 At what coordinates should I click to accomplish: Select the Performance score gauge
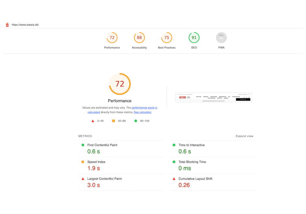112,38
